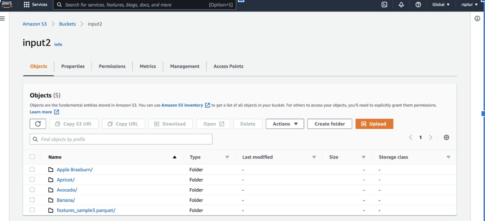
Task: Check the Avocado row checkbox
Action: pos(32,189)
